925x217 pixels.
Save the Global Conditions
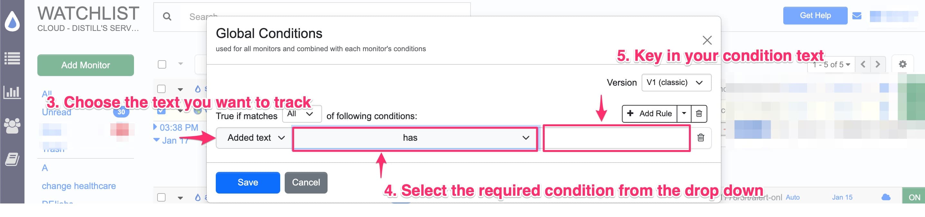click(x=247, y=182)
